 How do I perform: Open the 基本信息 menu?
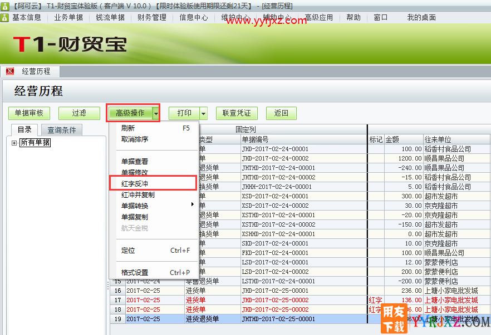(27, 18)
